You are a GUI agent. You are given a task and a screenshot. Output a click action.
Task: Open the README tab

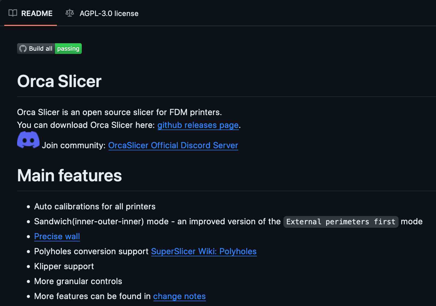[37, 13]
